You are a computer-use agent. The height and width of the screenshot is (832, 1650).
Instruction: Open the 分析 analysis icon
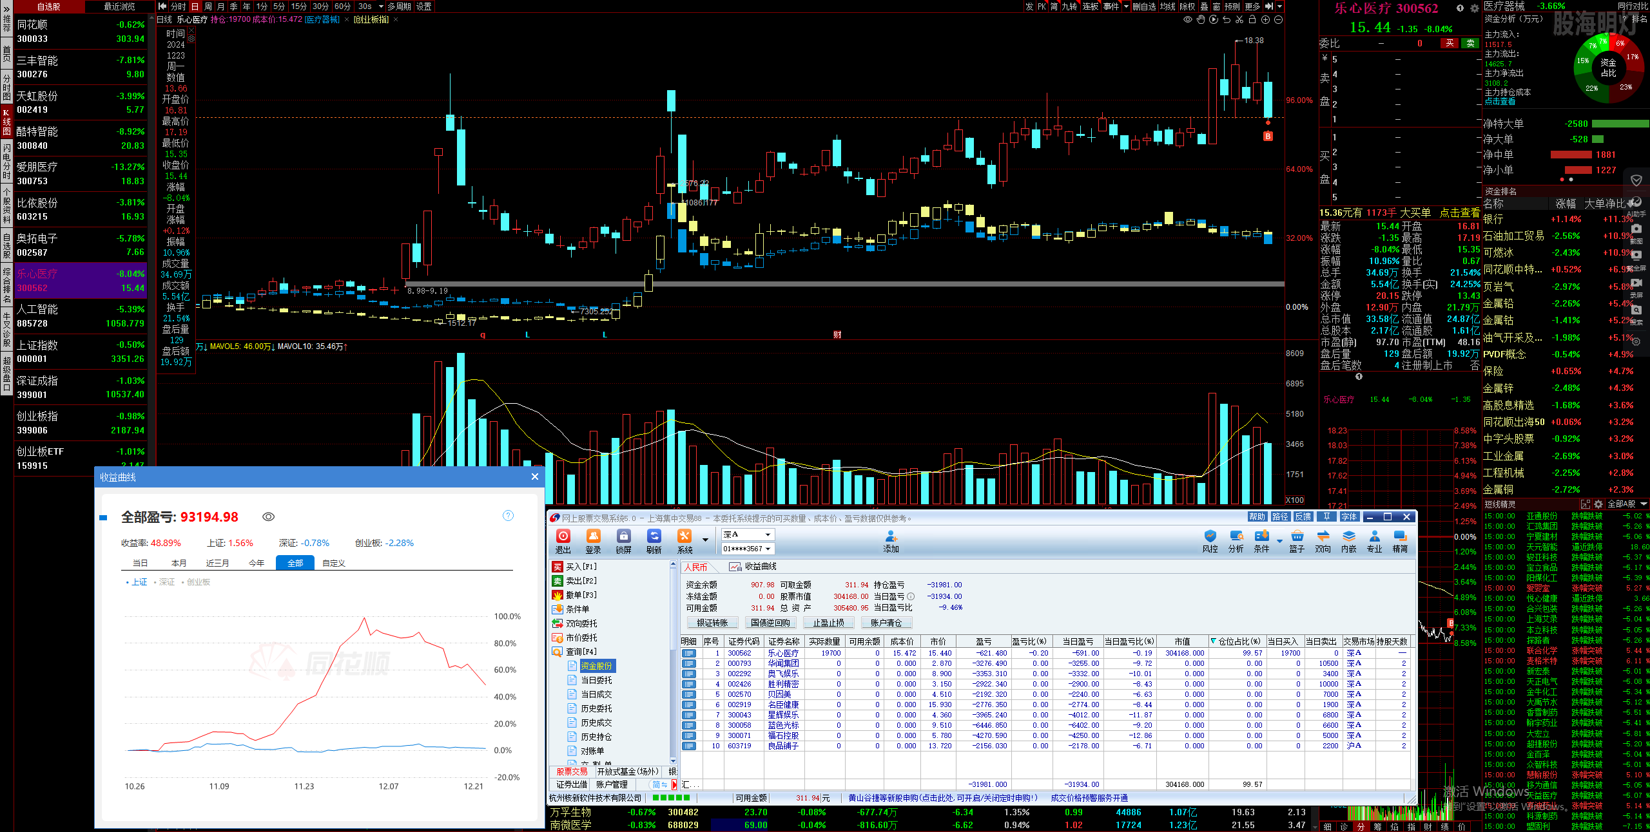point(1236,542)
